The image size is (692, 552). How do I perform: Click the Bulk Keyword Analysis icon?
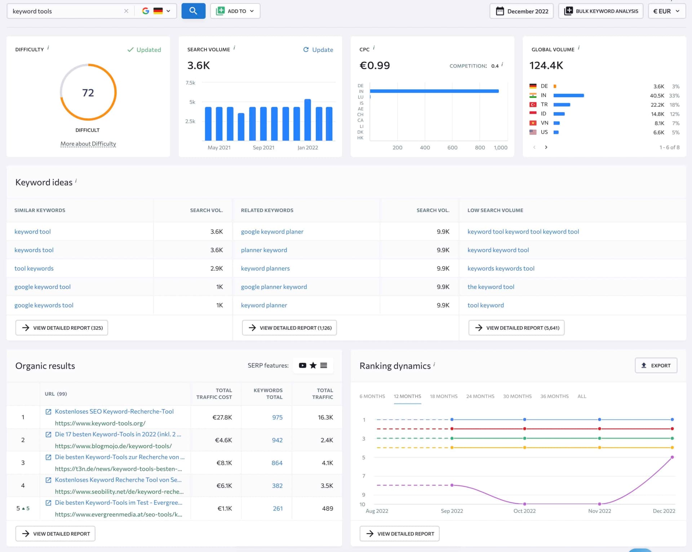coord(568,11)
